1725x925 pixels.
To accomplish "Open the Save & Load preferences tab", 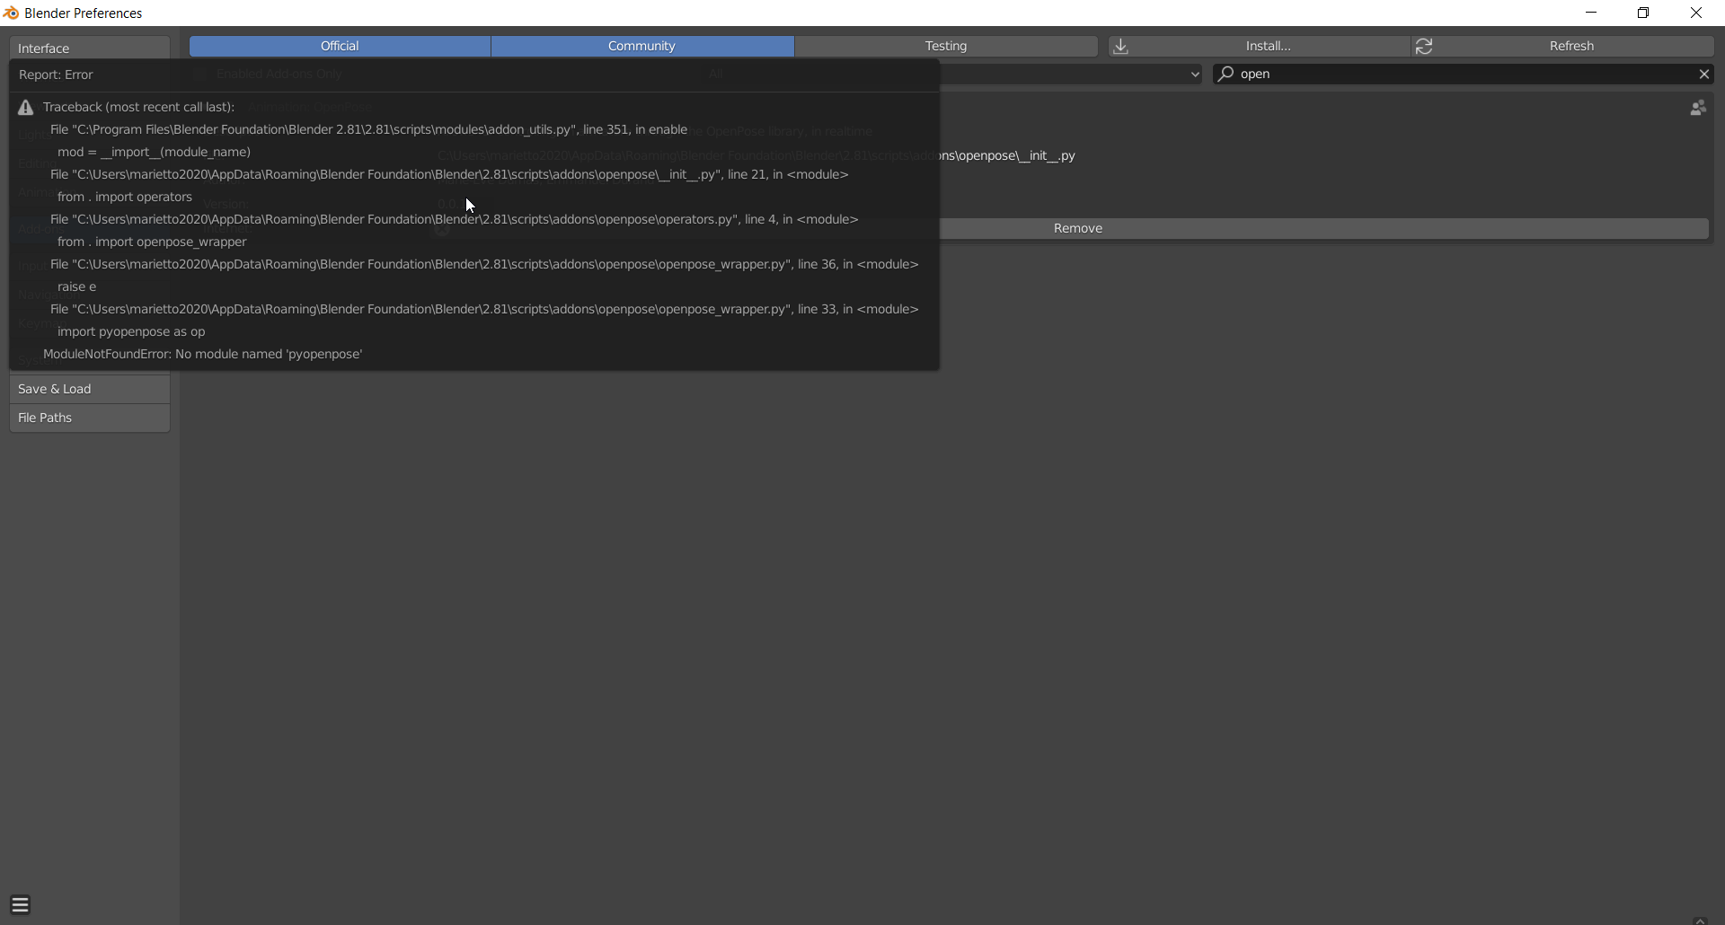I will click(90, 389).
